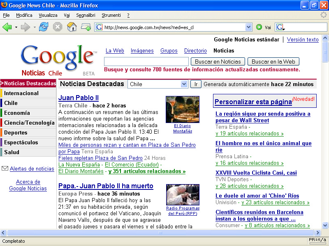This screenshot has height=246, width=329.
Task: Open the Directorio link
Action: [195, 50]
